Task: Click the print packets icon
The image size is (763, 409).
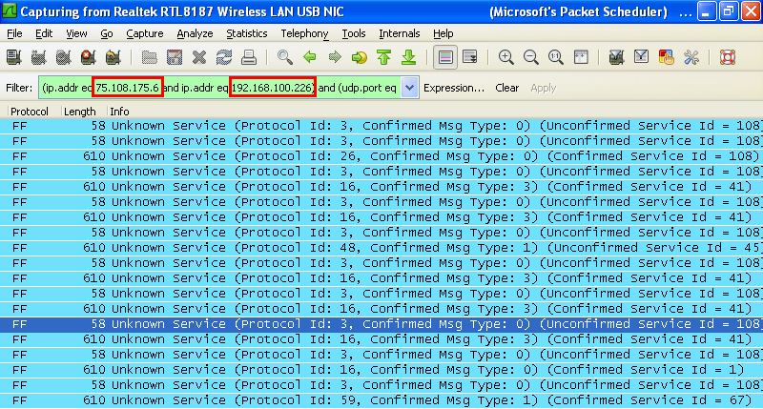Action: 250,57
